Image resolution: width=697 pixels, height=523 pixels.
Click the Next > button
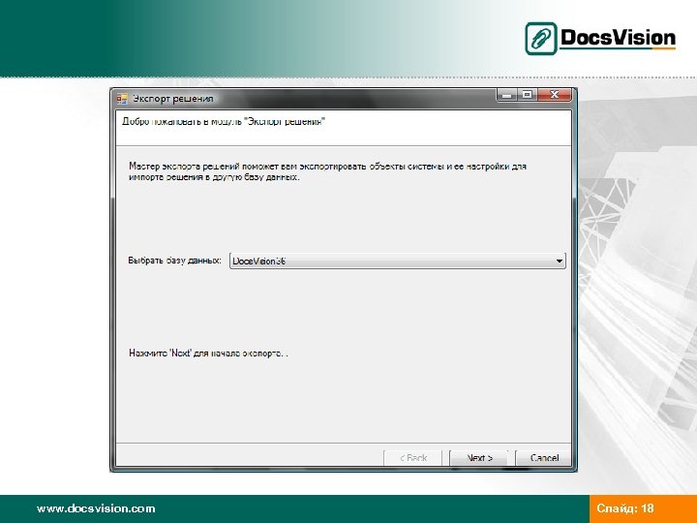[x=479, y=457]
